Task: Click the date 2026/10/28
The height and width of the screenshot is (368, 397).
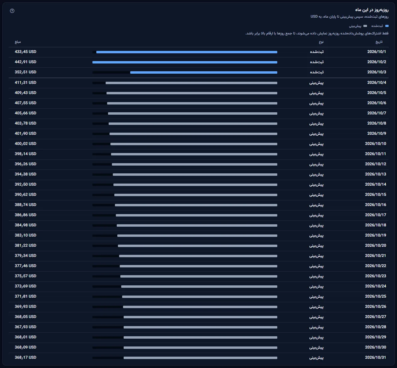Action: [376, 327]
